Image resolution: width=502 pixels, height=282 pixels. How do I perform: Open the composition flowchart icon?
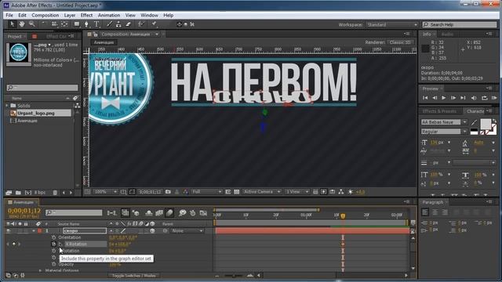pos(341,192)
